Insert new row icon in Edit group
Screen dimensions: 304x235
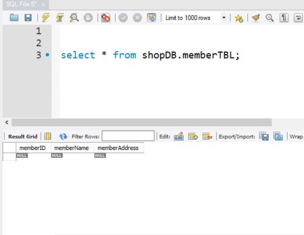[x=193, y=136]
